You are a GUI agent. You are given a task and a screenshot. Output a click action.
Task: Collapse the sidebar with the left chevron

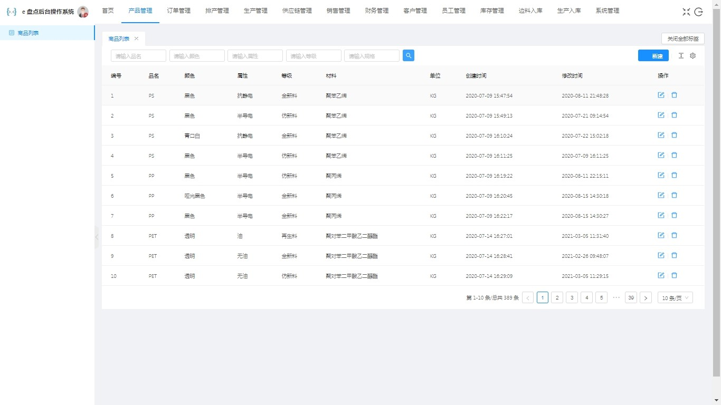click(x=96, y=237)
